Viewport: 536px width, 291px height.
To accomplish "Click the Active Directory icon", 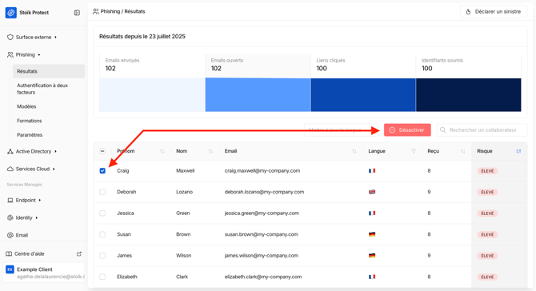I will coord(10,151).
